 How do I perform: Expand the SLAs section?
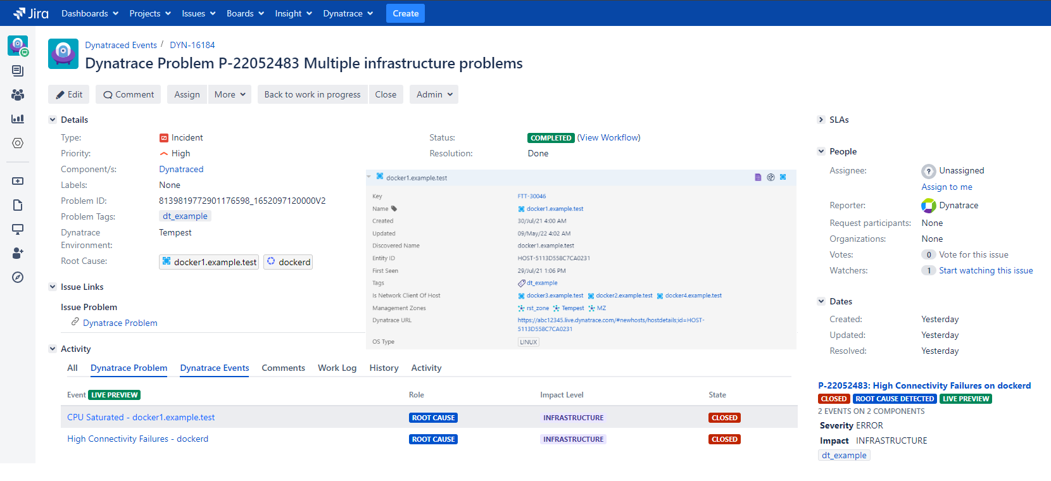coord(821,120)
